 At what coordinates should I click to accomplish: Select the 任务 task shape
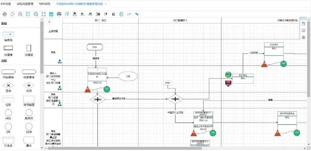coord(8,99)
